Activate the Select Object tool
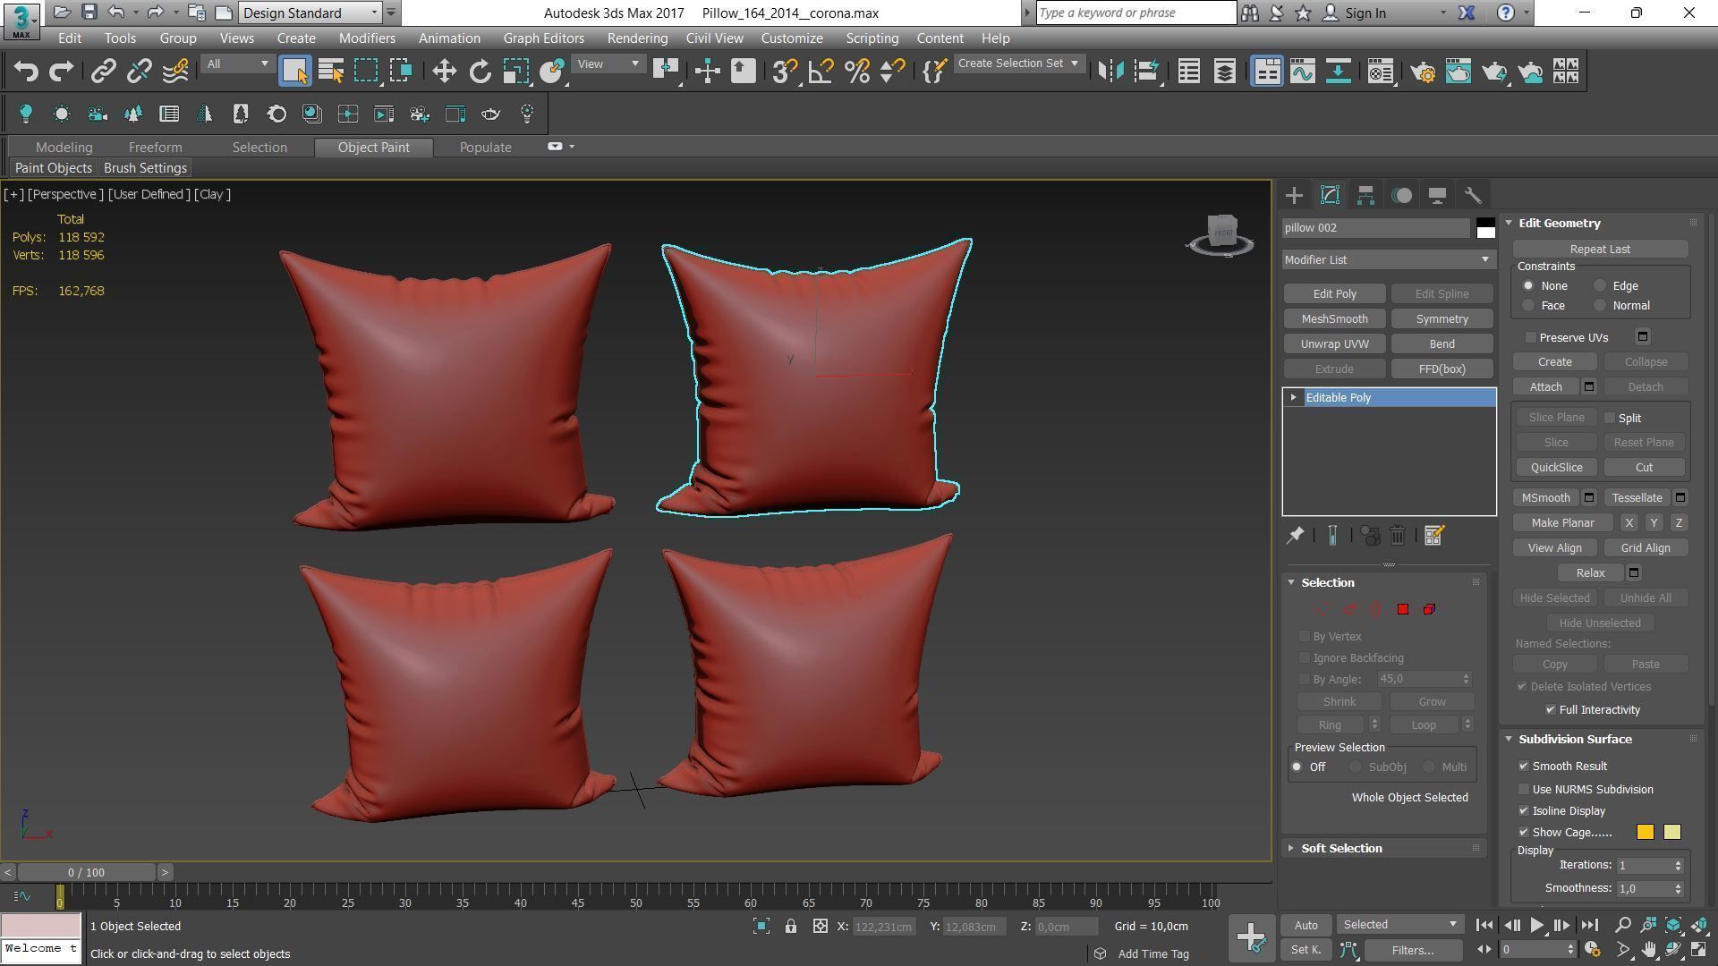Image resolution: width=1718 pixels, height=966 pixels. point(294,72)
